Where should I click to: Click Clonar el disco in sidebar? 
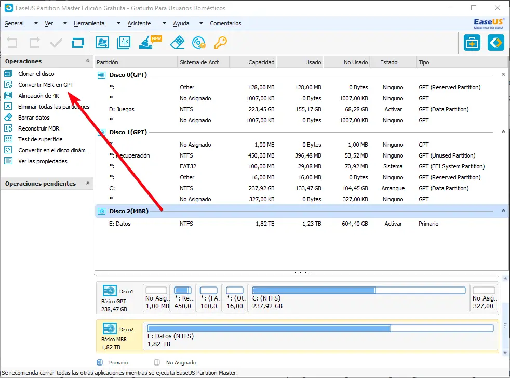click(x=36, y=74)
